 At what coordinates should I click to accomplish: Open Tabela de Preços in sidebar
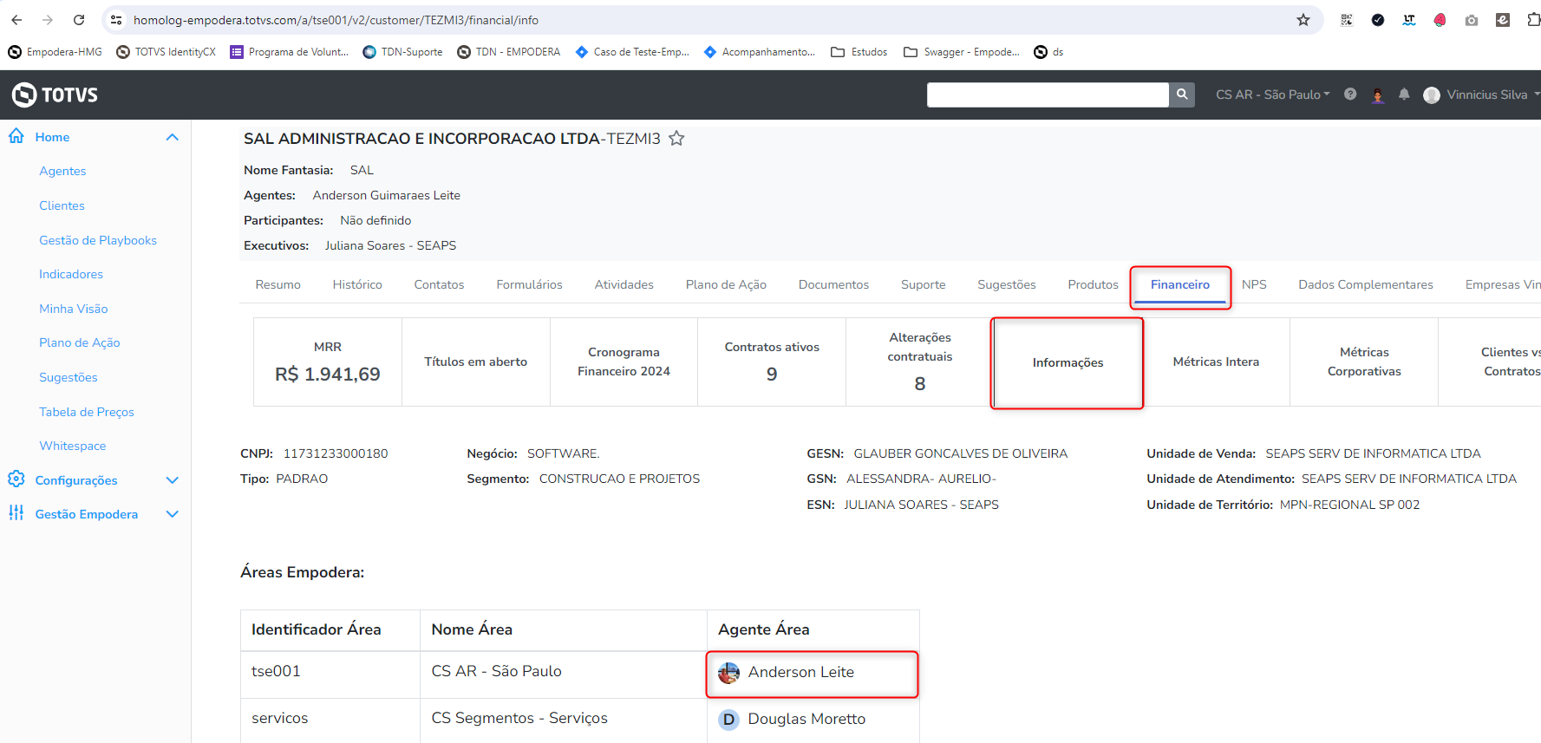coord(87,412)
